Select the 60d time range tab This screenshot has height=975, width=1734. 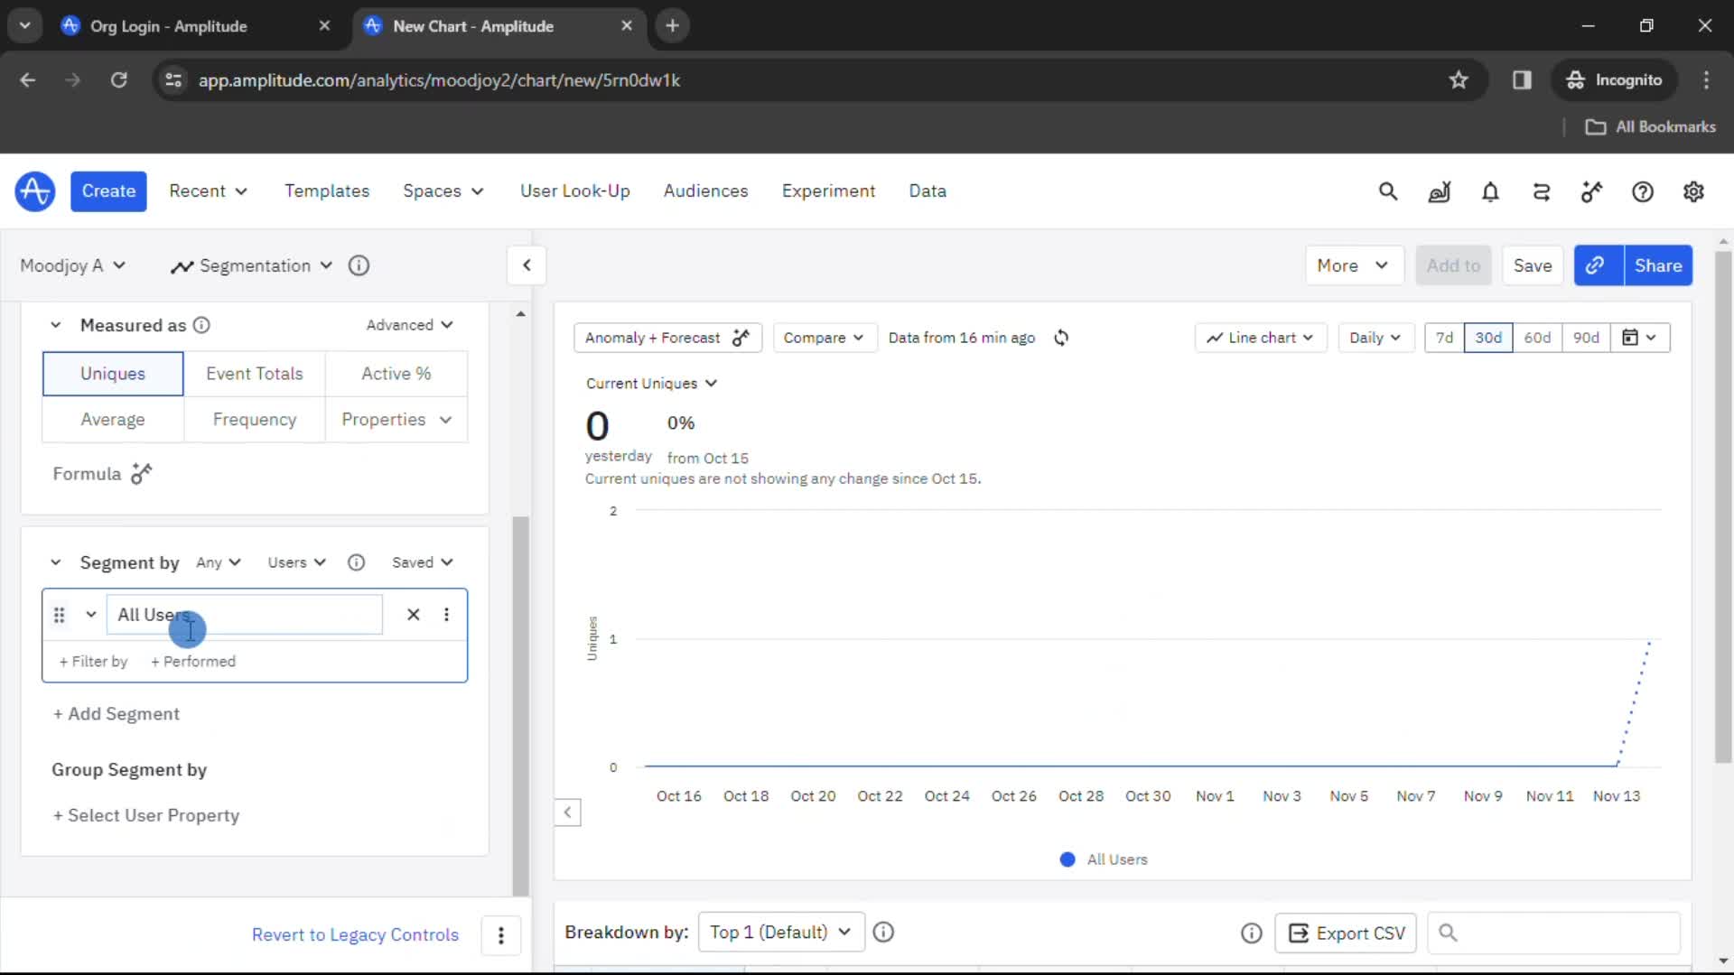(x=1537, y=339)
